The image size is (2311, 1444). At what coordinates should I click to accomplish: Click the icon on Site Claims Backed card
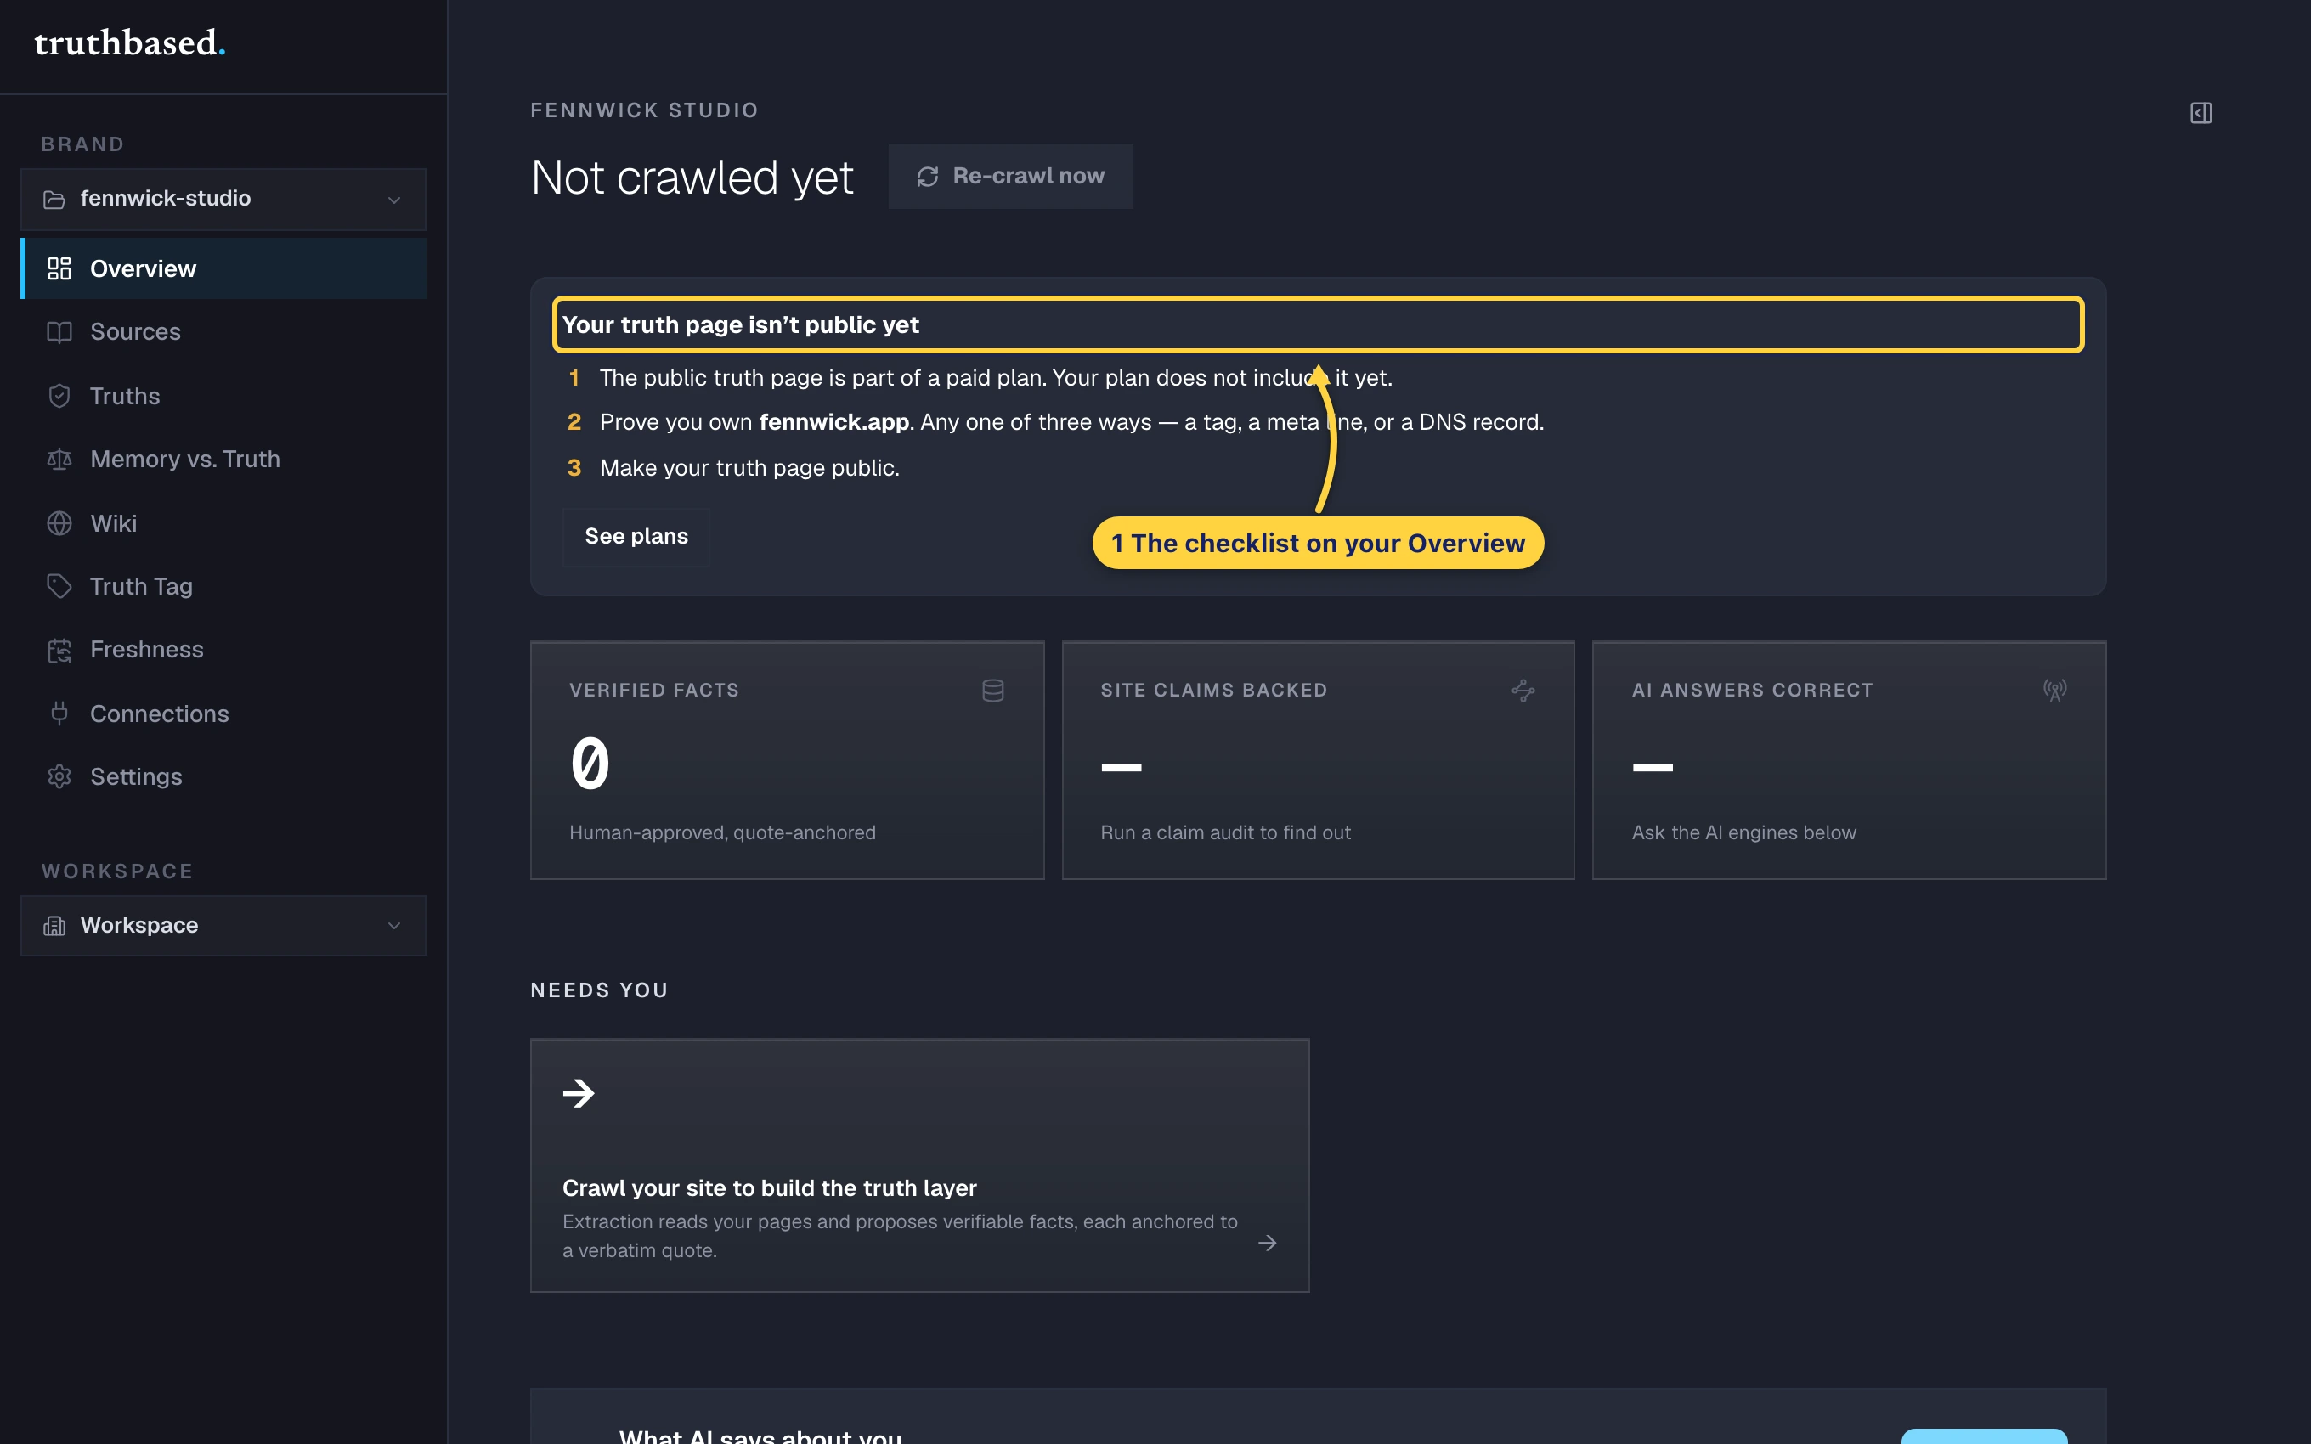[x=1523, y=690]
